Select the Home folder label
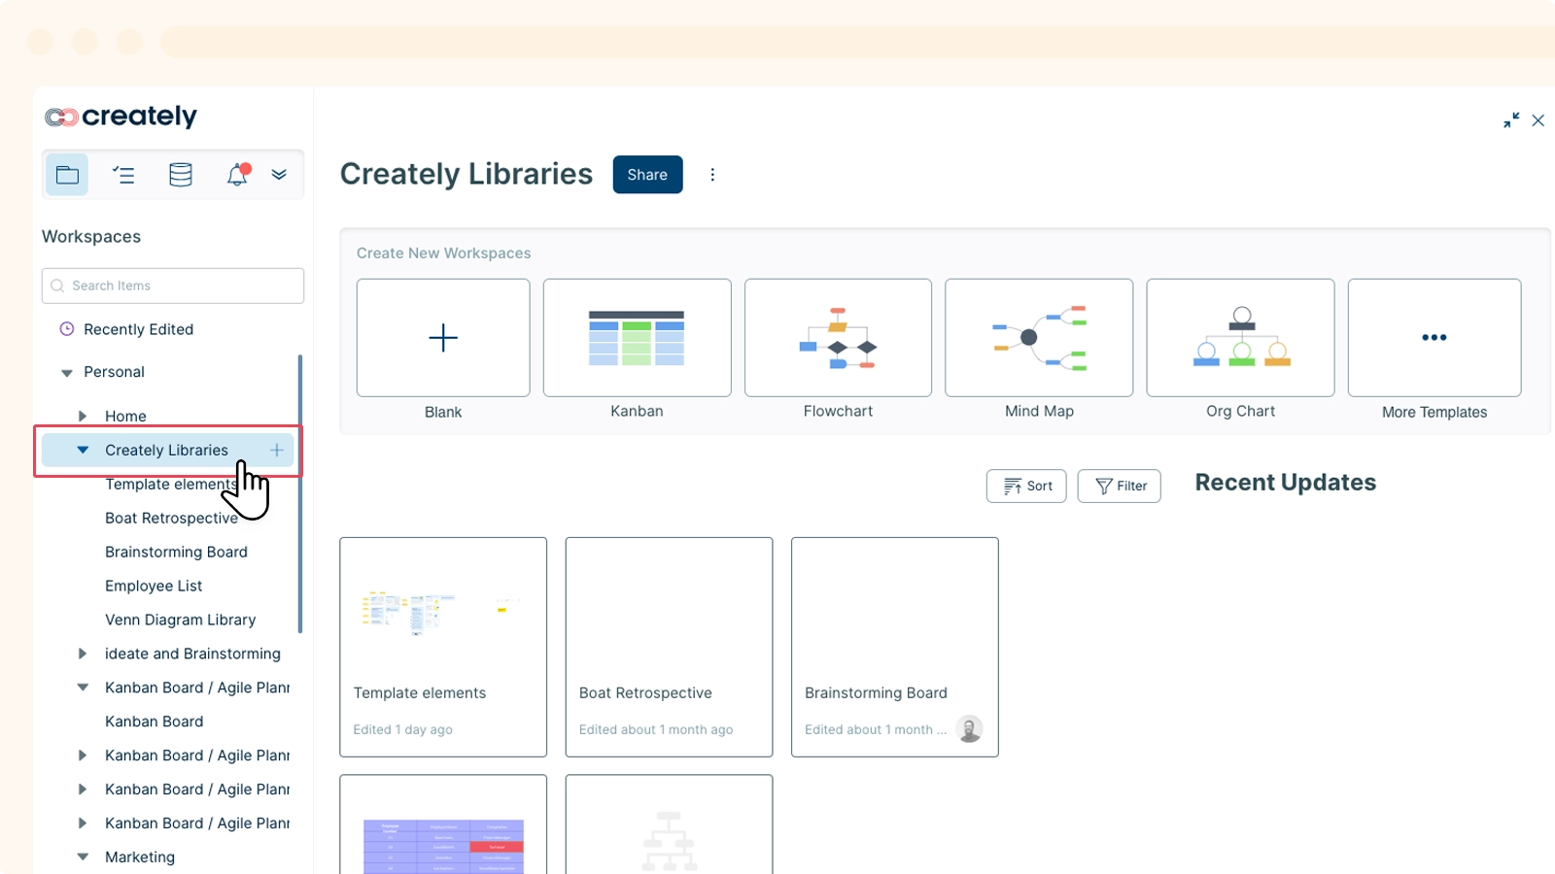 [125, 416]
